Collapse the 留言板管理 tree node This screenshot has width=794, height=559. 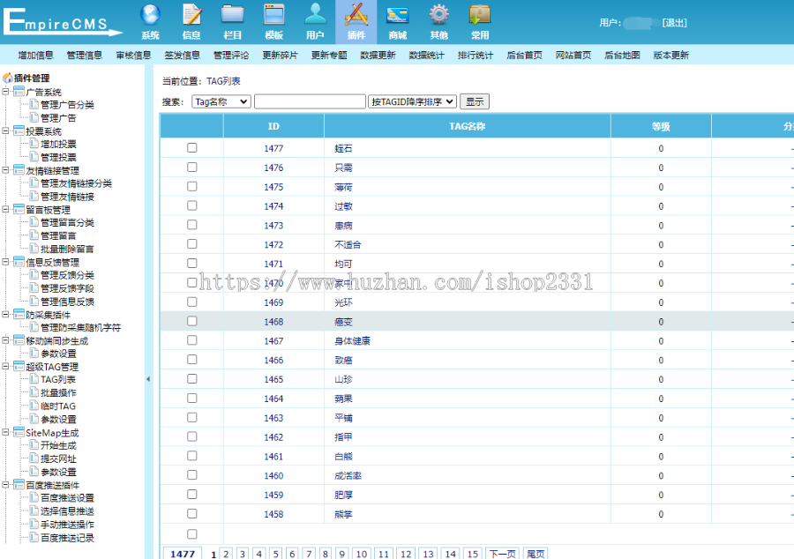coord(5,210)
